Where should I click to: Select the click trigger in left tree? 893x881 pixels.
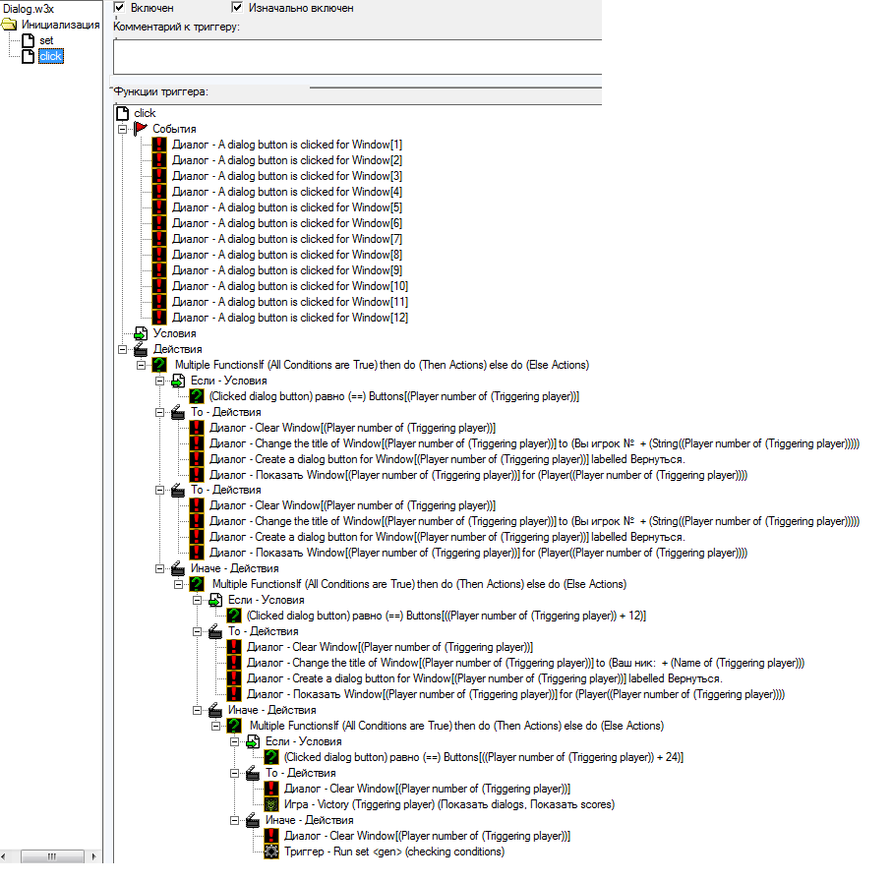51,56
